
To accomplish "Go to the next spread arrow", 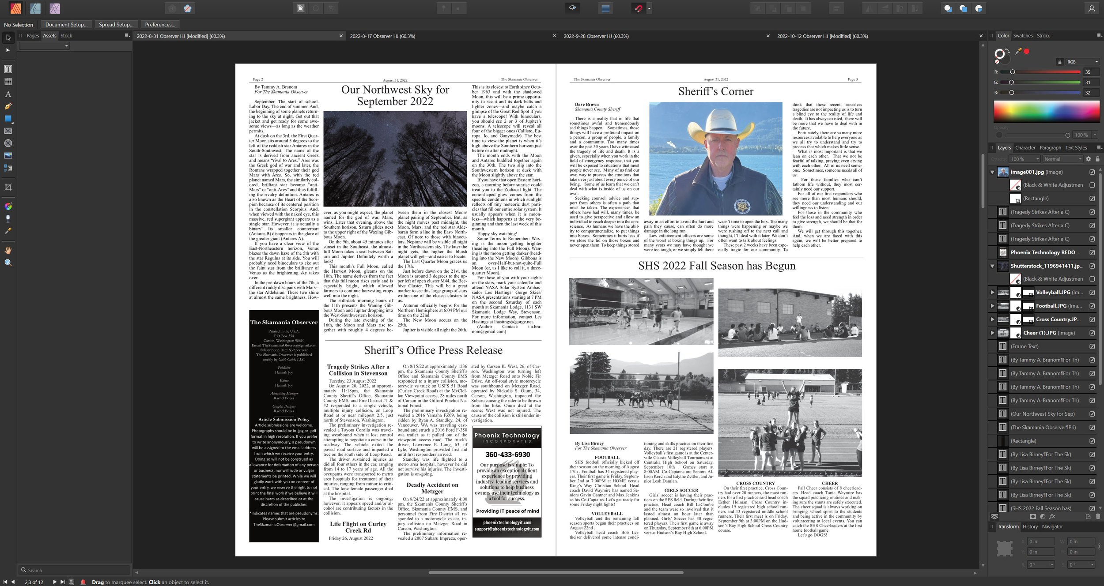I will 55,582.
